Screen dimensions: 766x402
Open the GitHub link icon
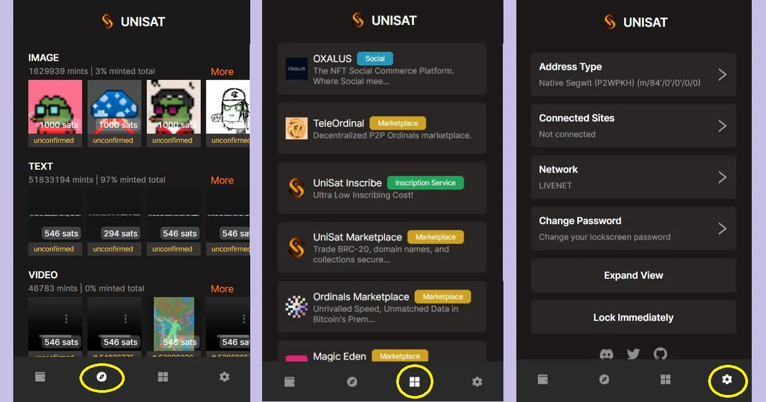(660, 354)
